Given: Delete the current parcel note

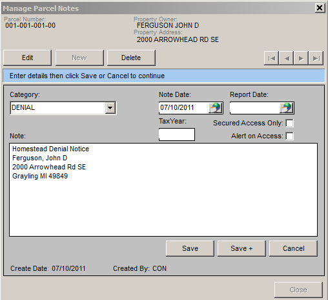Looking at the screenshot, I should [131, 58].
